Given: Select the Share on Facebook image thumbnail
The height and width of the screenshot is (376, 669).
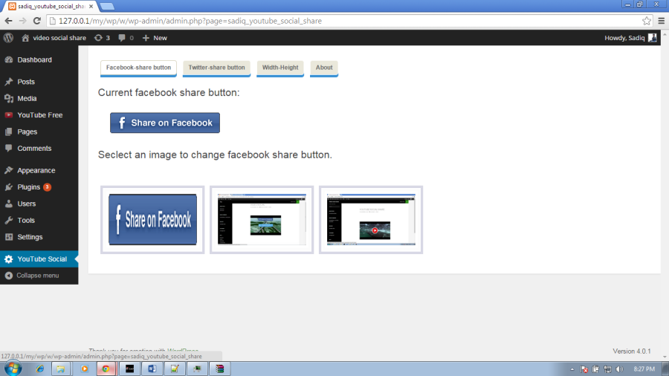Looking at the screenshot, I should (152, 219).
